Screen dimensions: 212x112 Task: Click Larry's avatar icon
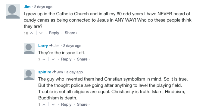[29, 49]
